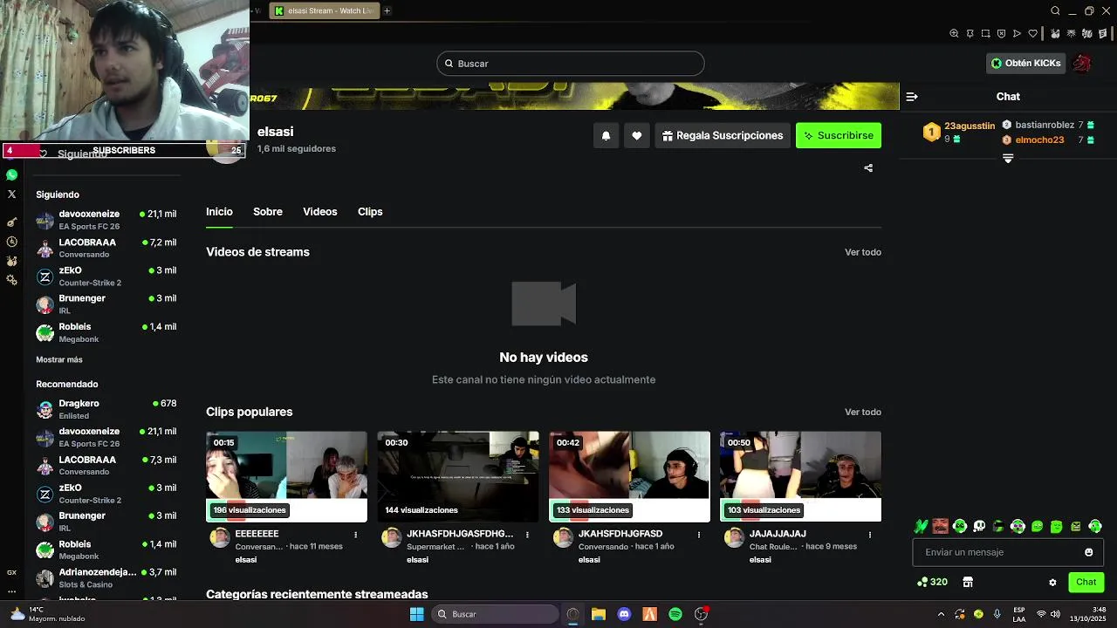This screenshot has width=1117, height=628.
Task: Open davooxeneize in the Siguiendo list
Action: pyautogui.click(x=106, y=220)
